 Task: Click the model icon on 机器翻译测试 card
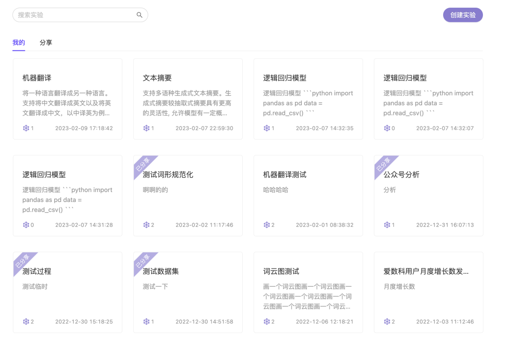(267, 225)
